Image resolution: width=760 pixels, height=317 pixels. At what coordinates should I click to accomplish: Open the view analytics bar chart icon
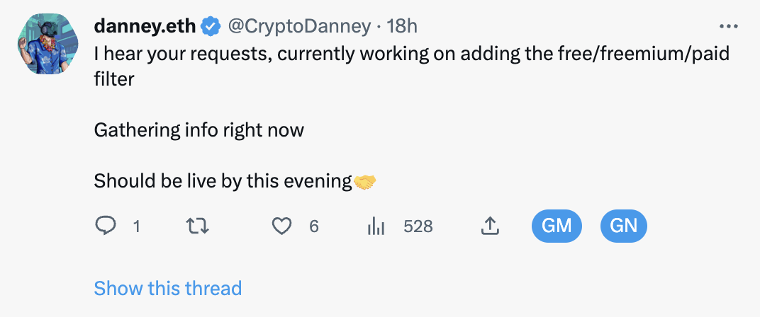[x=376, y=226]
